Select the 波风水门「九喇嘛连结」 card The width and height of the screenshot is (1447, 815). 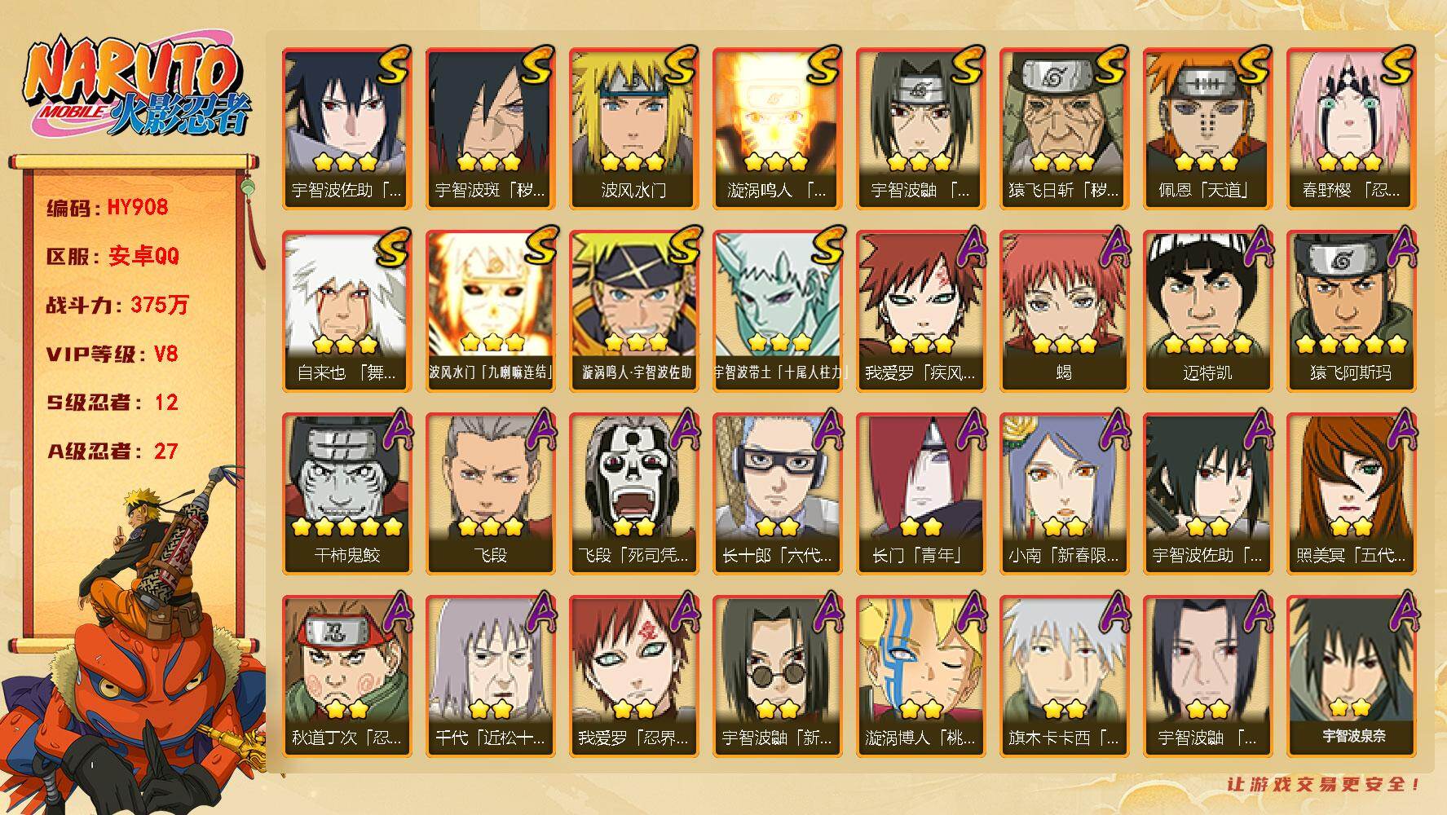coord(490,311)
